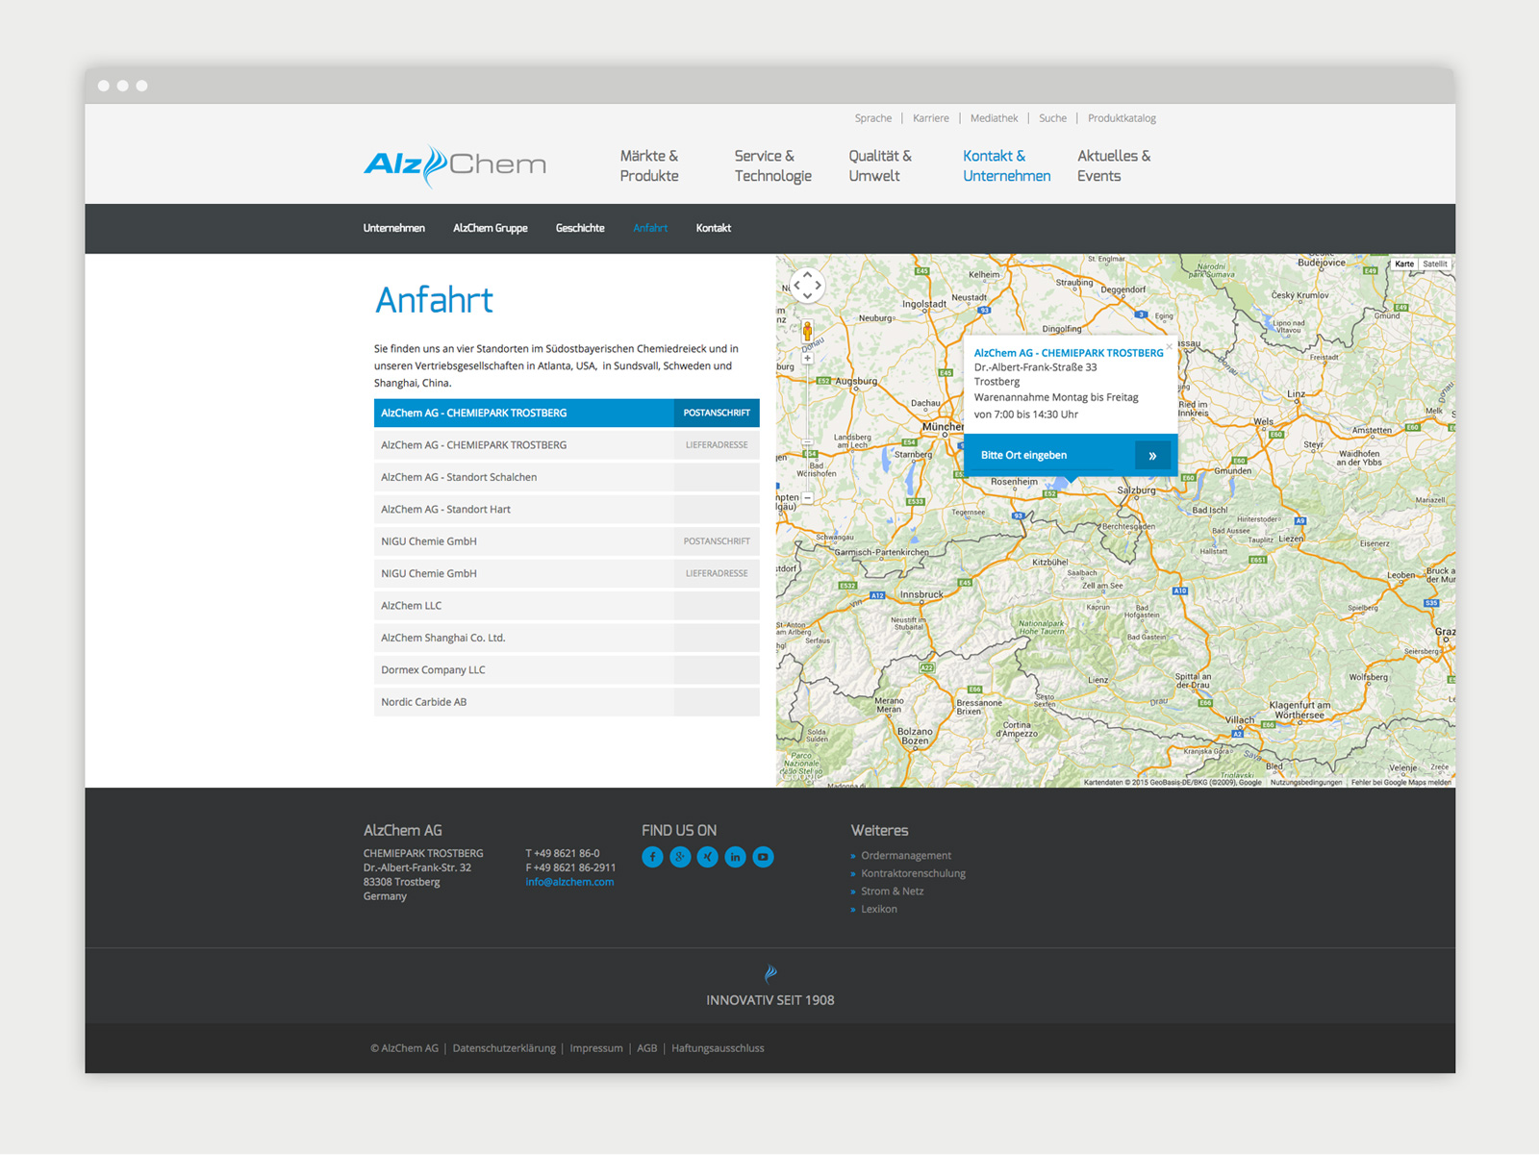Select NIGU Chemie GmbH Lieferadresse row
The height and width of the screenshot is (1155, 1539).
click(567, 573)
